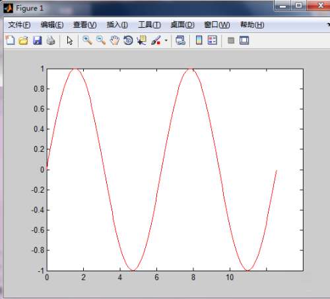This screenshot has height=299, width=330.
Task: Click the MATLAB logo in the title bar
Action: 9,9
